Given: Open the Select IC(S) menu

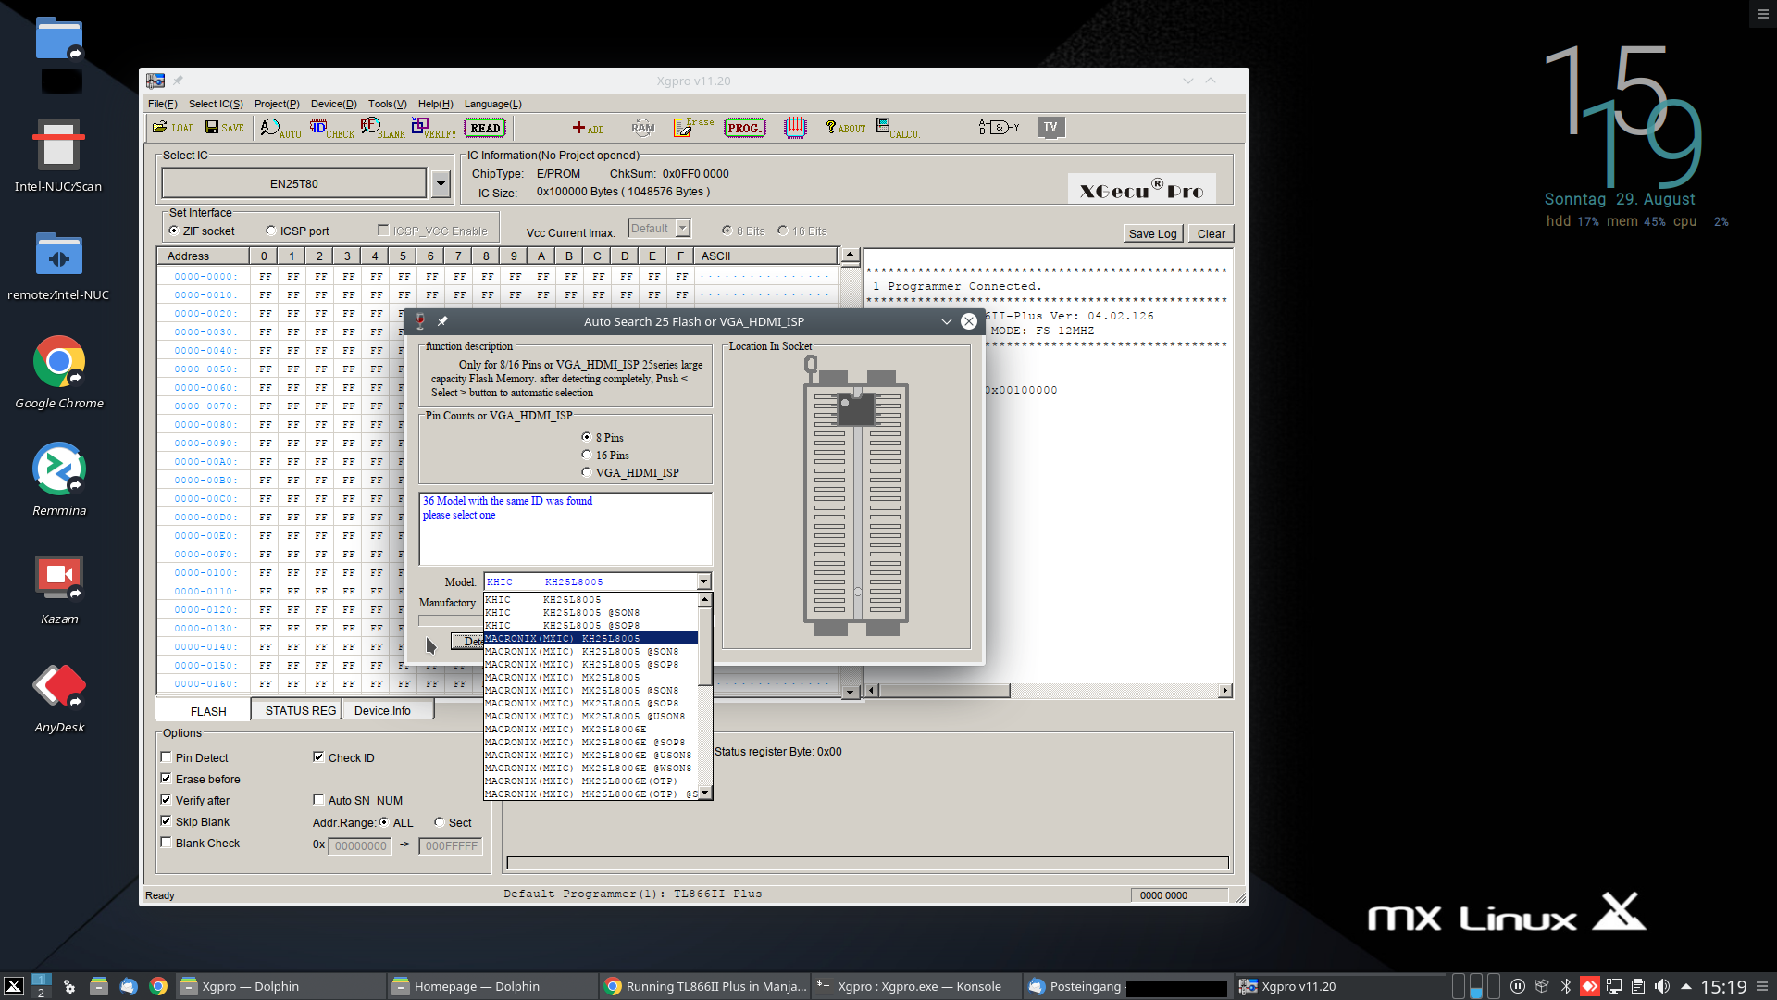Looking at the screenshot, I should click(216, 104).
